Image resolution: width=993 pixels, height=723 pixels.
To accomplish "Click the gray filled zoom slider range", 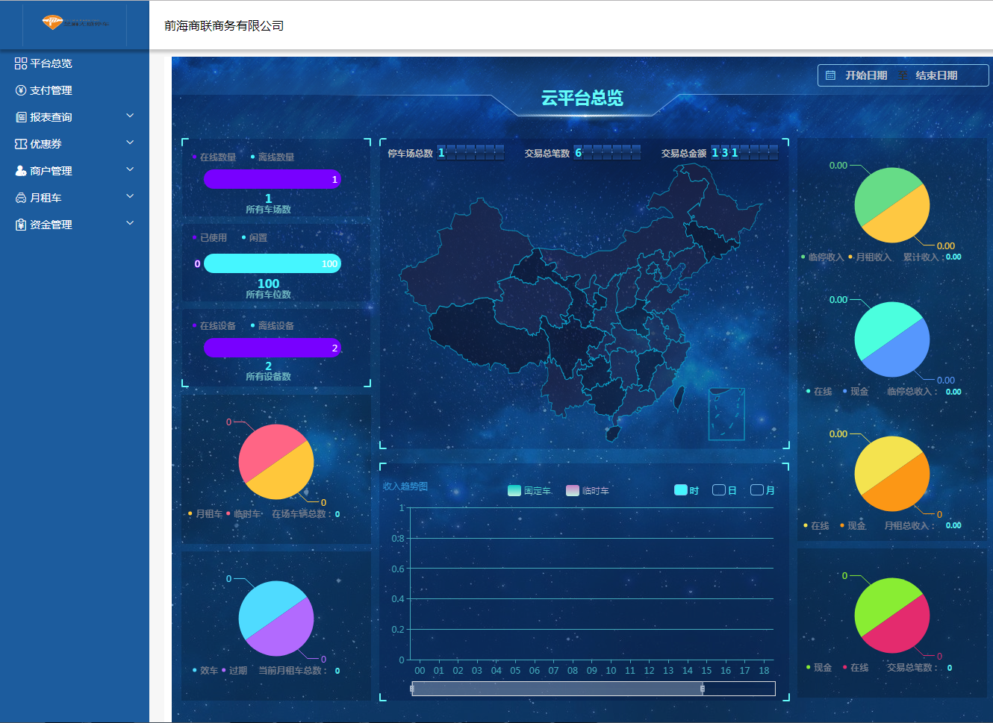I will coord(557,689).
